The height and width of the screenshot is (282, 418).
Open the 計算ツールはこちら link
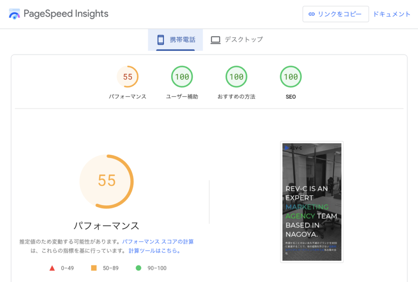pos(155,251)
